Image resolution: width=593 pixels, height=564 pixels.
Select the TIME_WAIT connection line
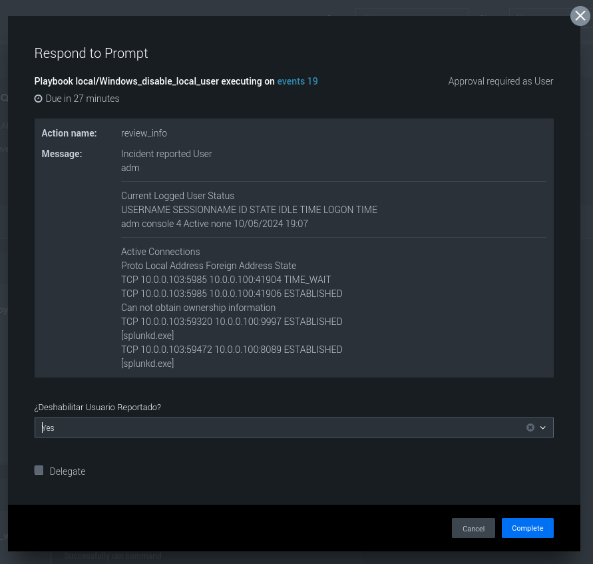tap(226, 280)
